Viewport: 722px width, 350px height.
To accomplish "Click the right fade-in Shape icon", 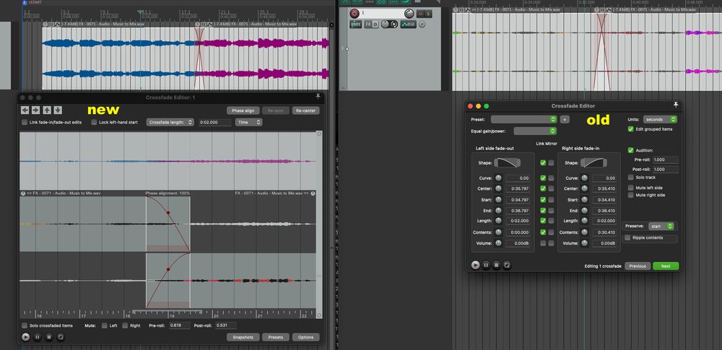I will coord(593,162).
